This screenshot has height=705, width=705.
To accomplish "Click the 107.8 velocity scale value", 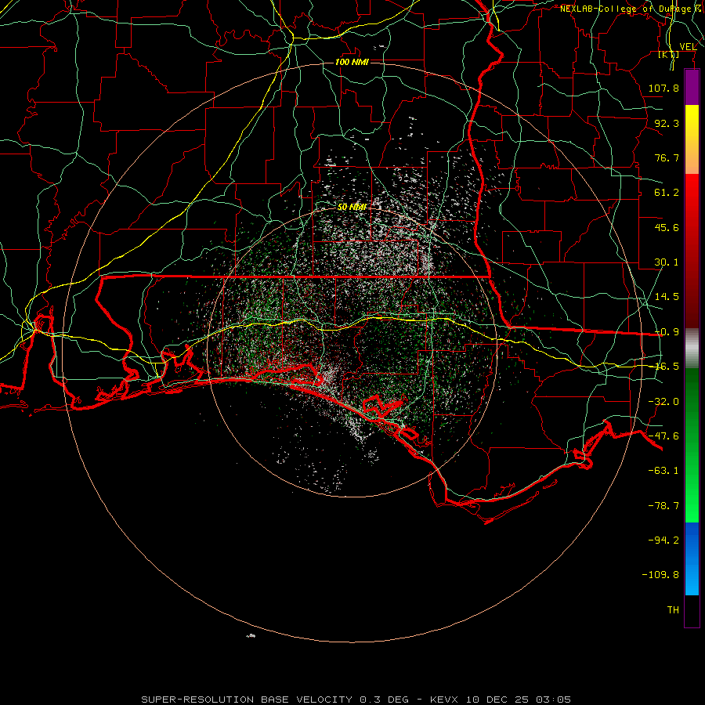I will click(x=663, y=88).
